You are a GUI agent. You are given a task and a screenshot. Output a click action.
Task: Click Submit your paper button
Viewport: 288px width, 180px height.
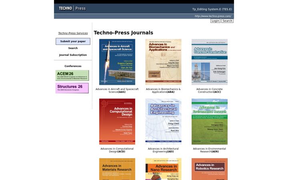[73, 41]
